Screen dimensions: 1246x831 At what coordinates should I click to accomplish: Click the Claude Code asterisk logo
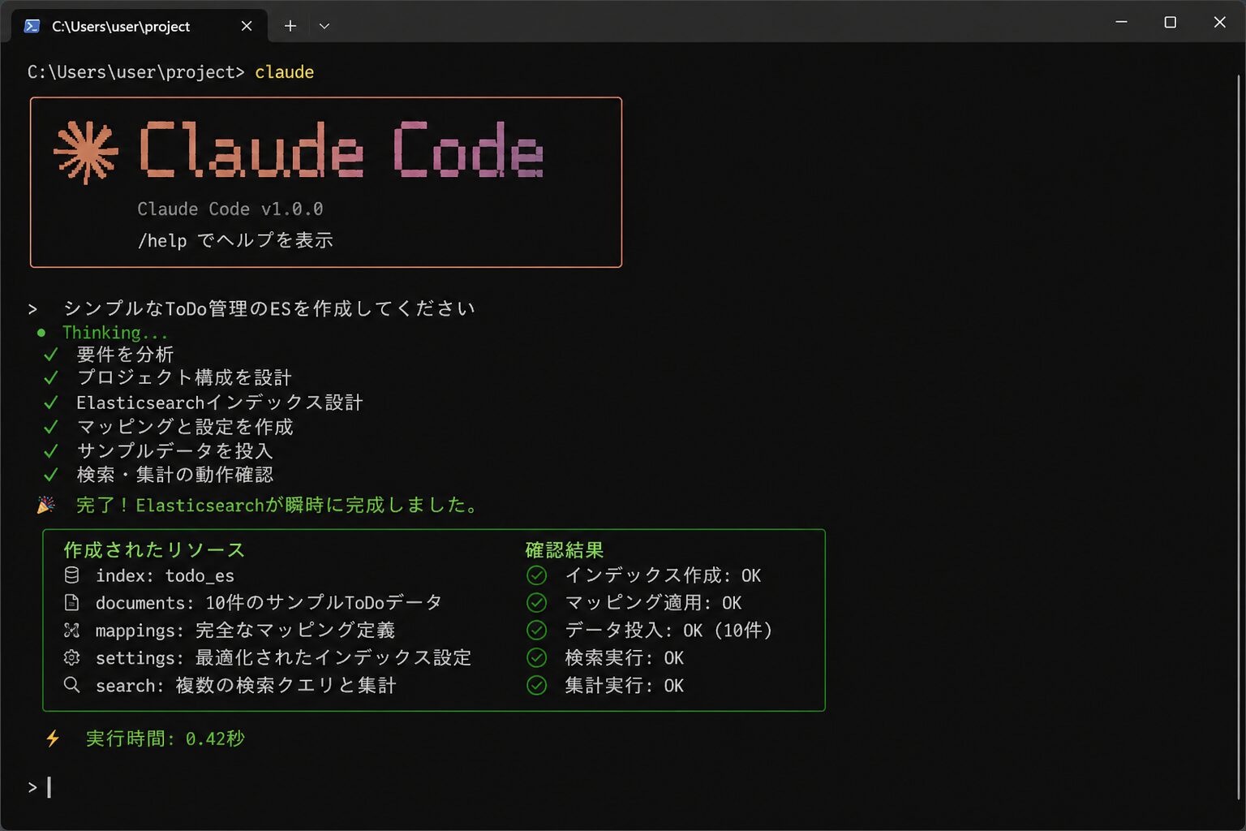point(86,151)
